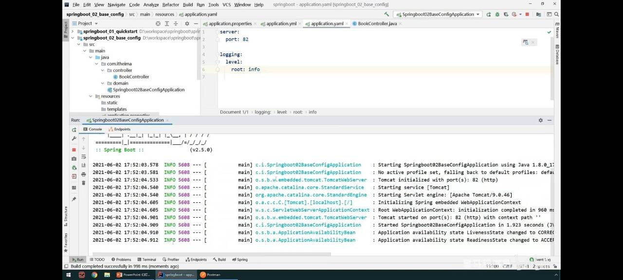Open the Endpoints tab in Run panel
The height and width of the screenshot is (280, 623).
[119, 129]
